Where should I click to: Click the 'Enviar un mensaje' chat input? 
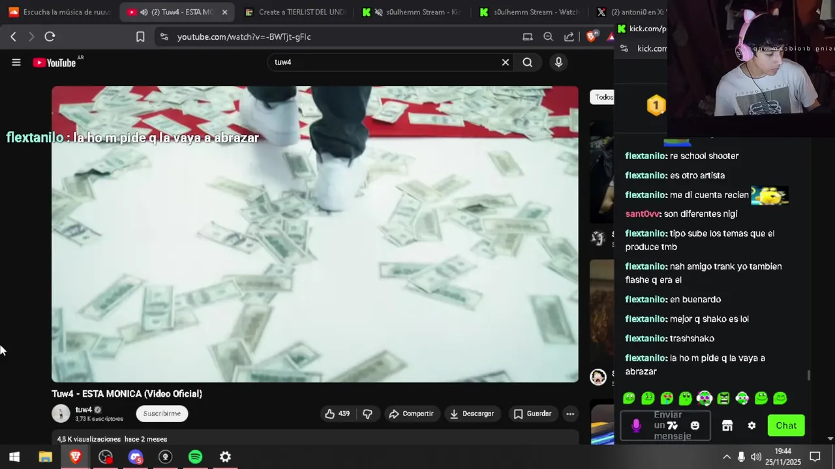click(665, 426)
